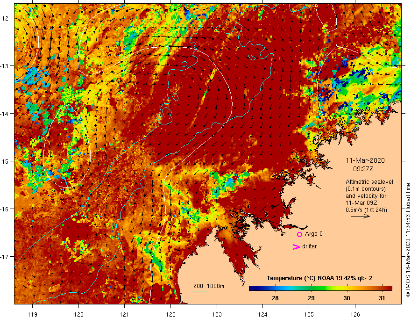The width and height of the screenshot is (411, 318).
Task: Click the 'Altimetric sealevel' caption
Action: pos(369,181)
